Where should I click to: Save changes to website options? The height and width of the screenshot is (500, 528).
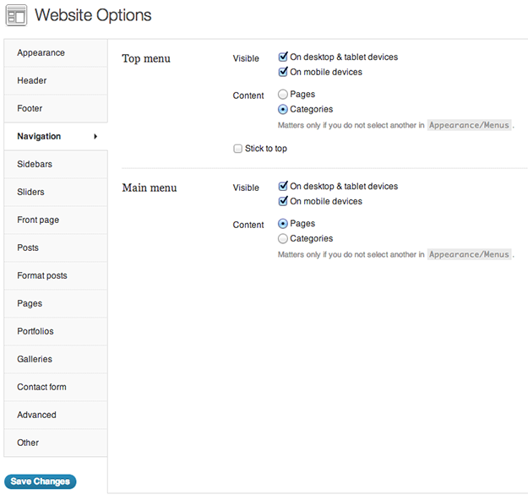coord(40,481)
